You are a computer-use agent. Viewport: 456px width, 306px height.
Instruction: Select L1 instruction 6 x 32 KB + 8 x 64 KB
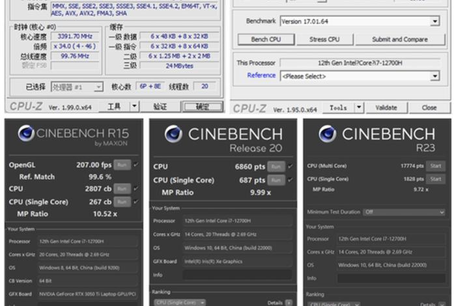point(179,46)
